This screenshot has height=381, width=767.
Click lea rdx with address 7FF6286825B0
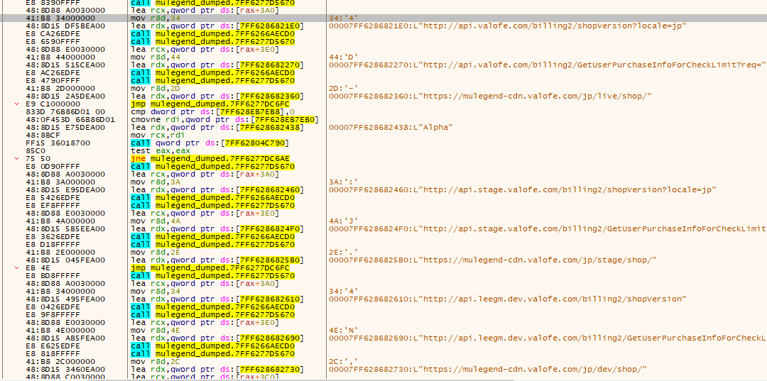point(218,260)
